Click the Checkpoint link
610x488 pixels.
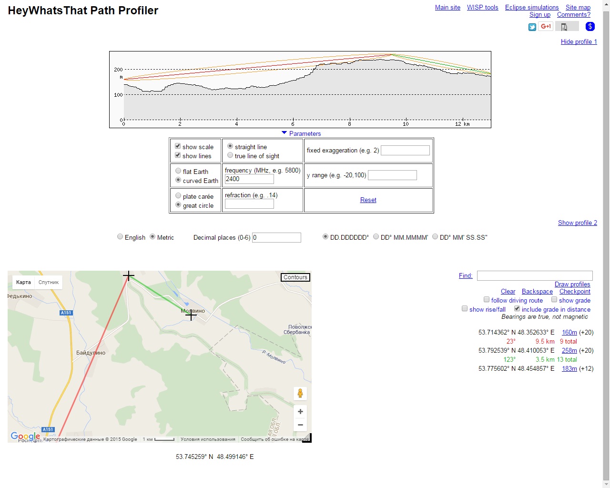click(575, 292)
